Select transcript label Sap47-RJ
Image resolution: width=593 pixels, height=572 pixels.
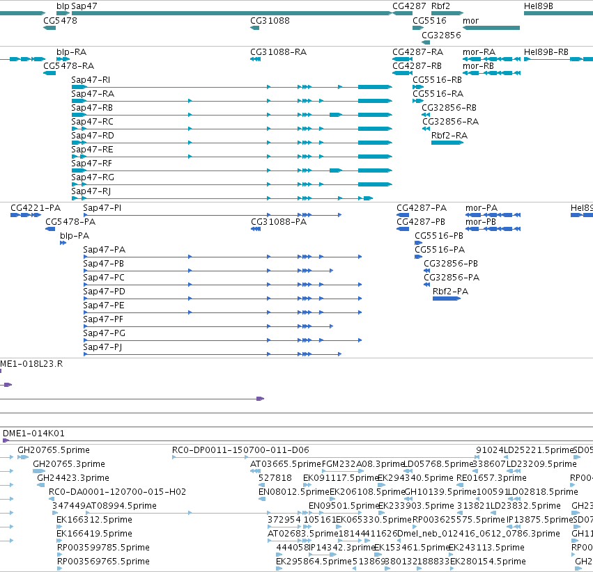[91, 191]
